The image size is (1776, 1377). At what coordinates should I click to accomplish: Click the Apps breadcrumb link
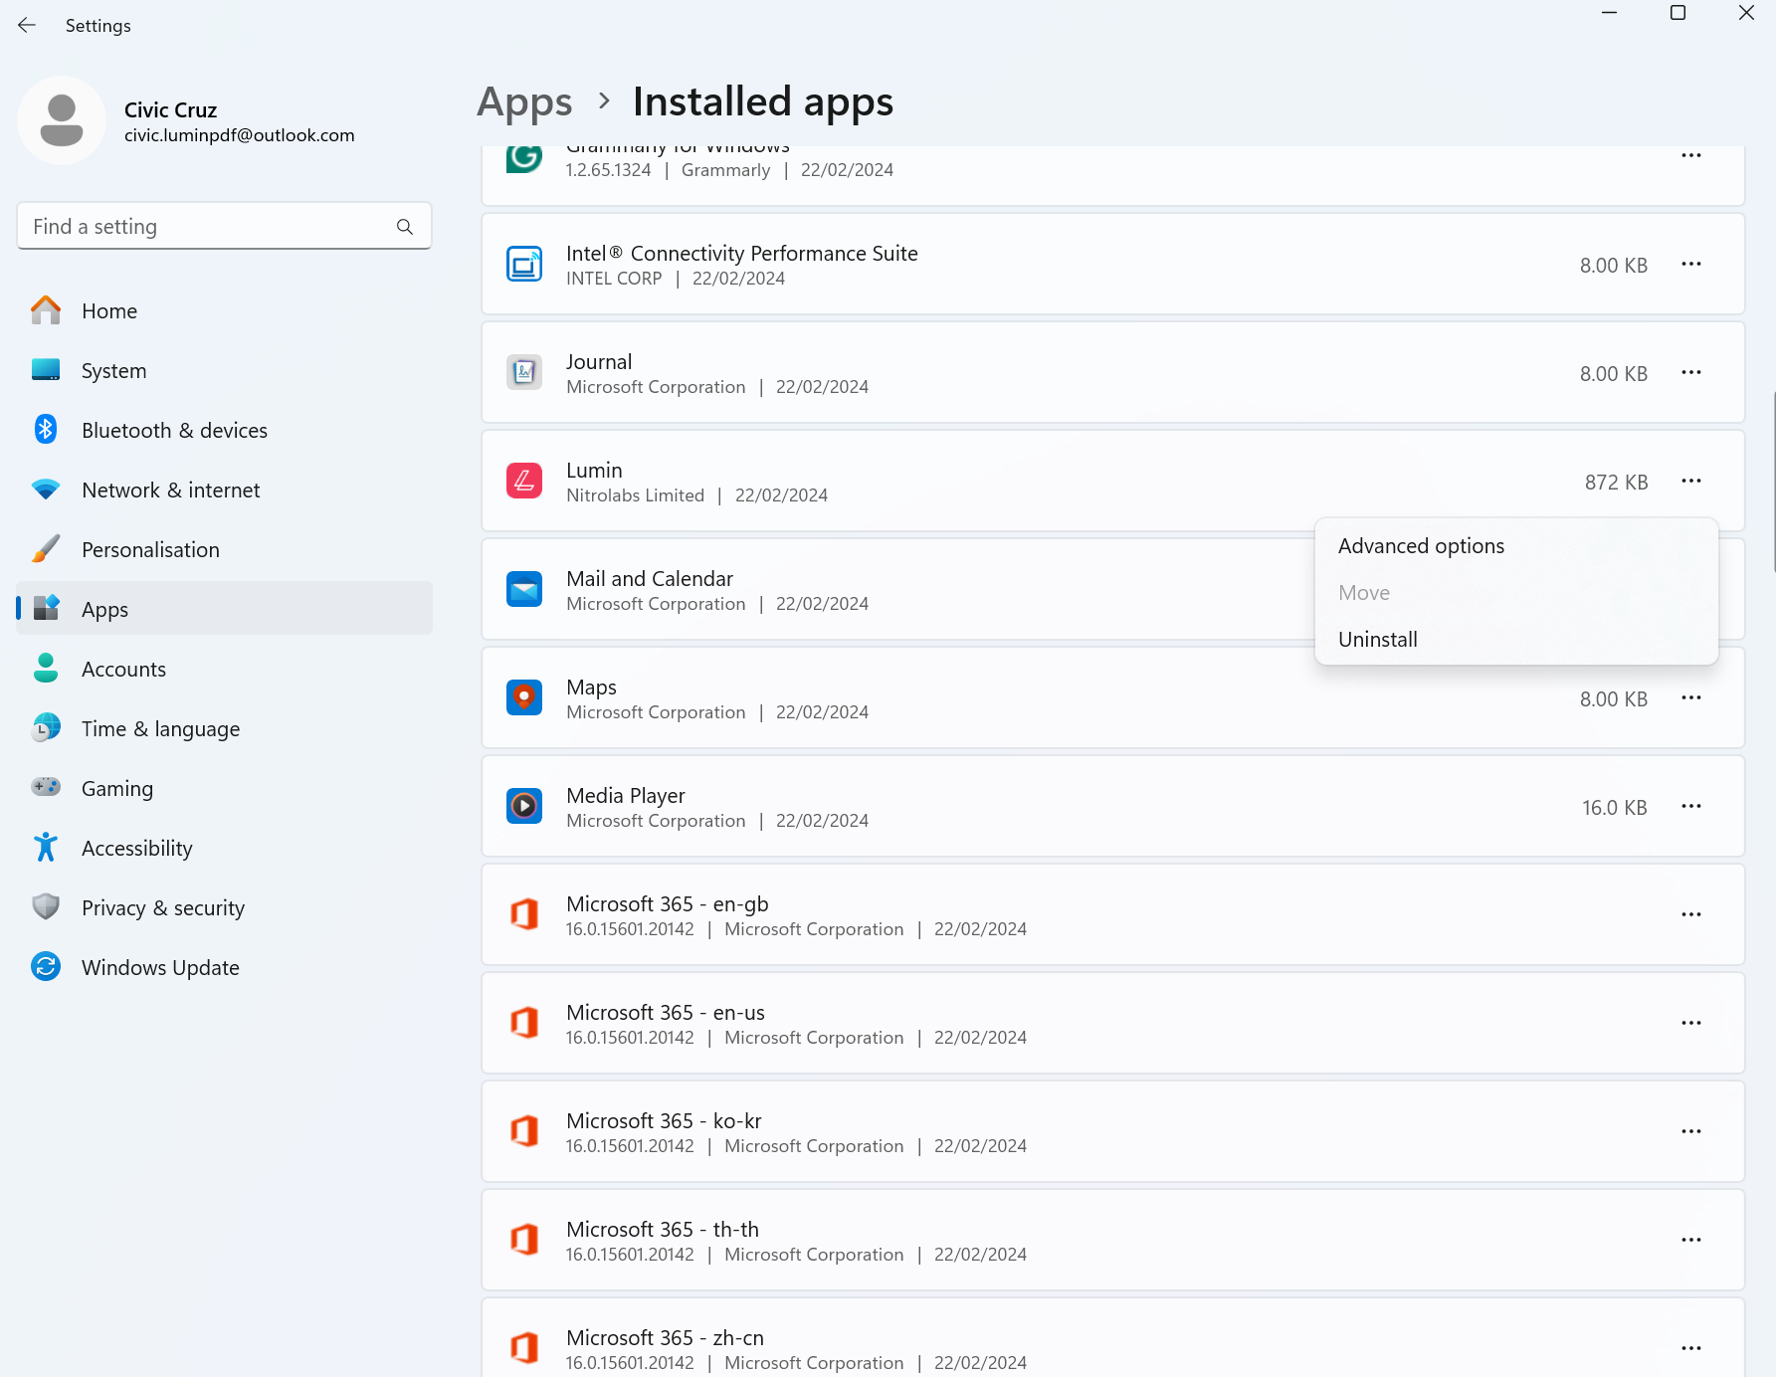[x=524, y=101]
